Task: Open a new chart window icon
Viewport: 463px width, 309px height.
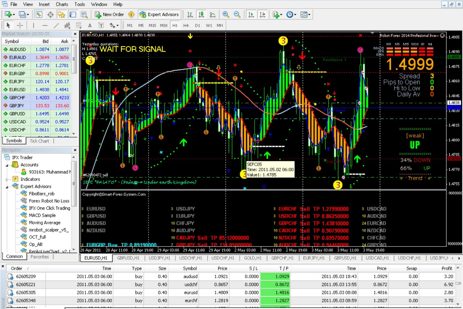Action: tap(8, 14)
